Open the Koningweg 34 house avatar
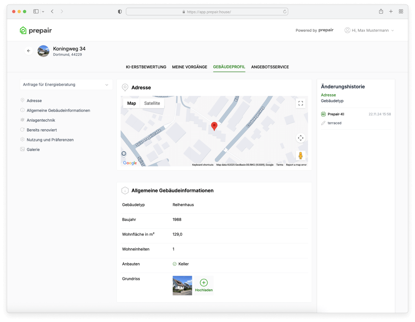This screenshot has width=415, height=322. pyautogui.click(x=44, y=51)
